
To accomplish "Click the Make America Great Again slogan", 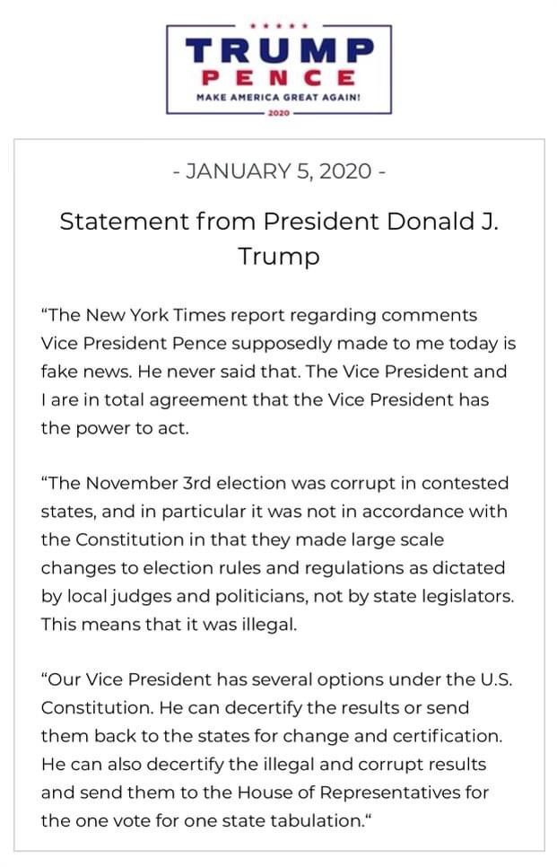I will coord(279,97).
